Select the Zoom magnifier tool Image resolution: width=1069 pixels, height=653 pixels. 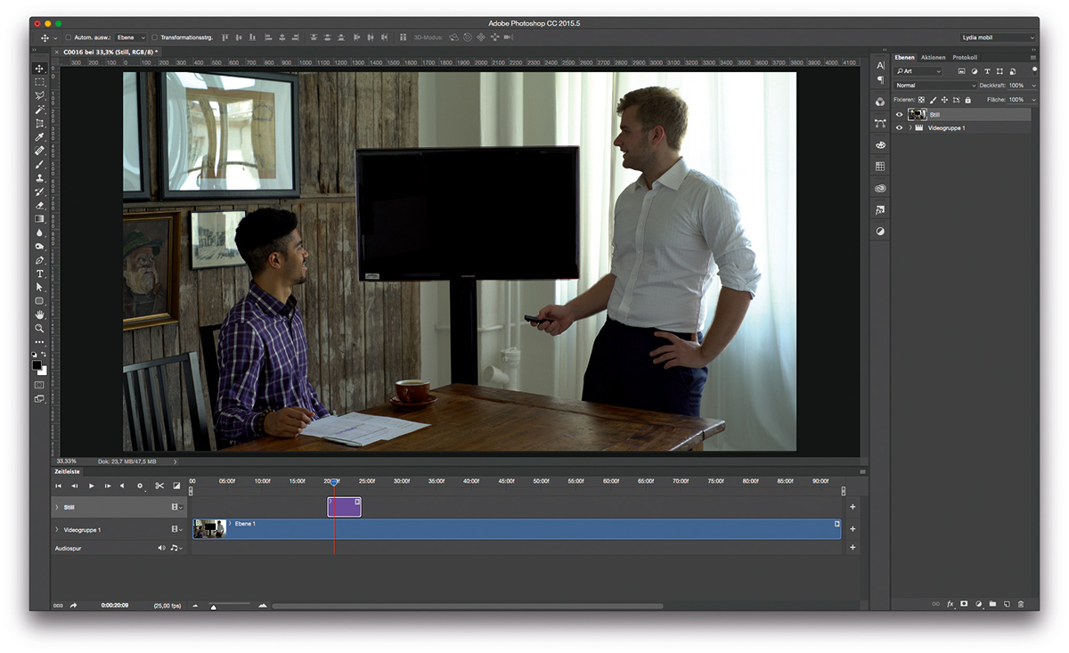tap(39, 328)
